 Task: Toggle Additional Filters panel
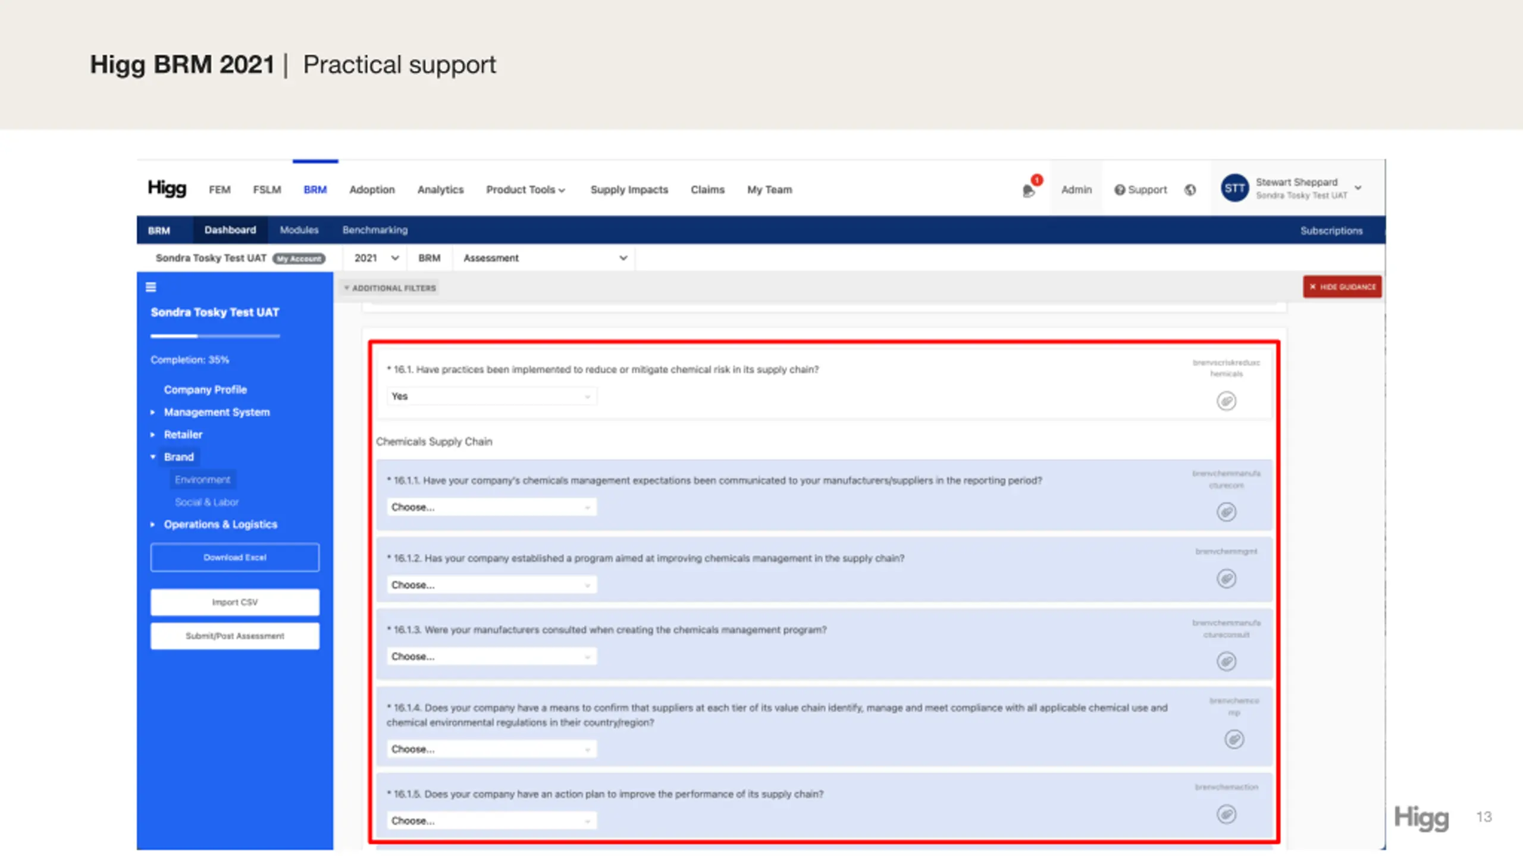click(x=390, y=288)
